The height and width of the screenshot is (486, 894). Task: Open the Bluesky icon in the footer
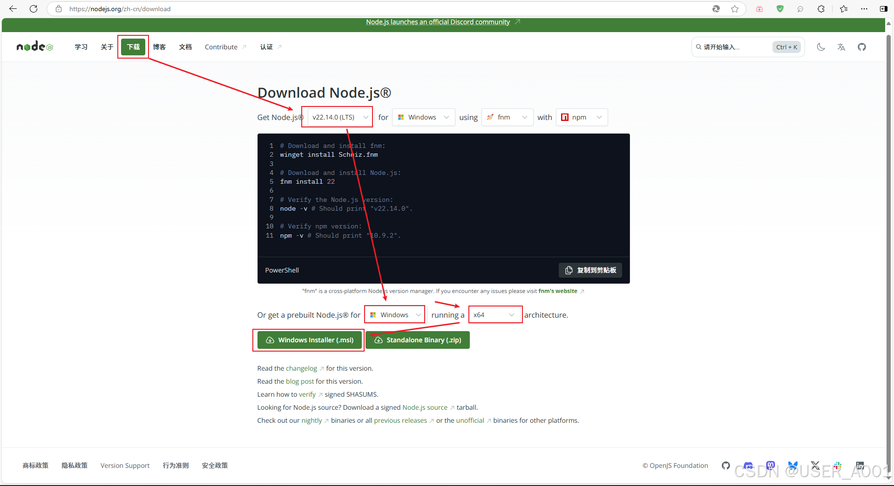(x=793, y=466)
